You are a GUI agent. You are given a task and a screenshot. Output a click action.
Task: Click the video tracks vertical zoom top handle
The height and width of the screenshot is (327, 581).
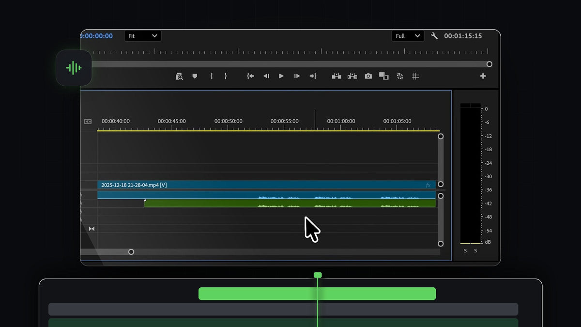tap(441, 137)
